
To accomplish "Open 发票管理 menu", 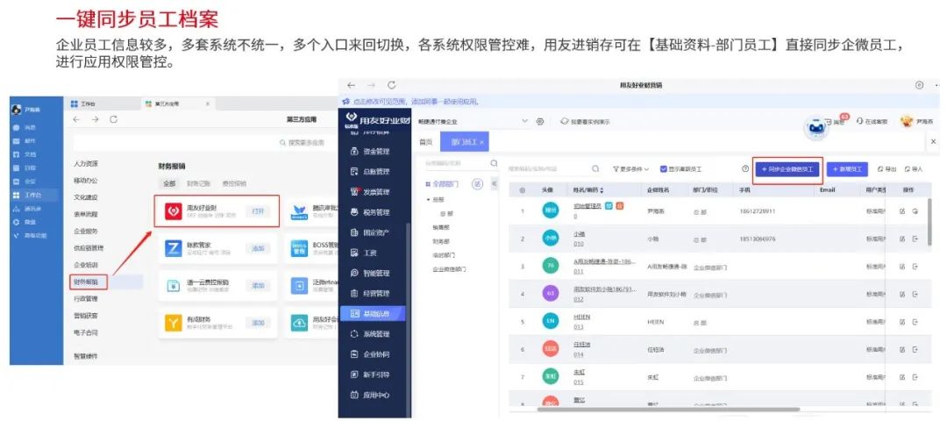I will click(371, 192).
